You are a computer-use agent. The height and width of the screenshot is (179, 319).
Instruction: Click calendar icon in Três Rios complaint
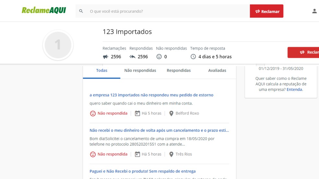pos(137,154)
